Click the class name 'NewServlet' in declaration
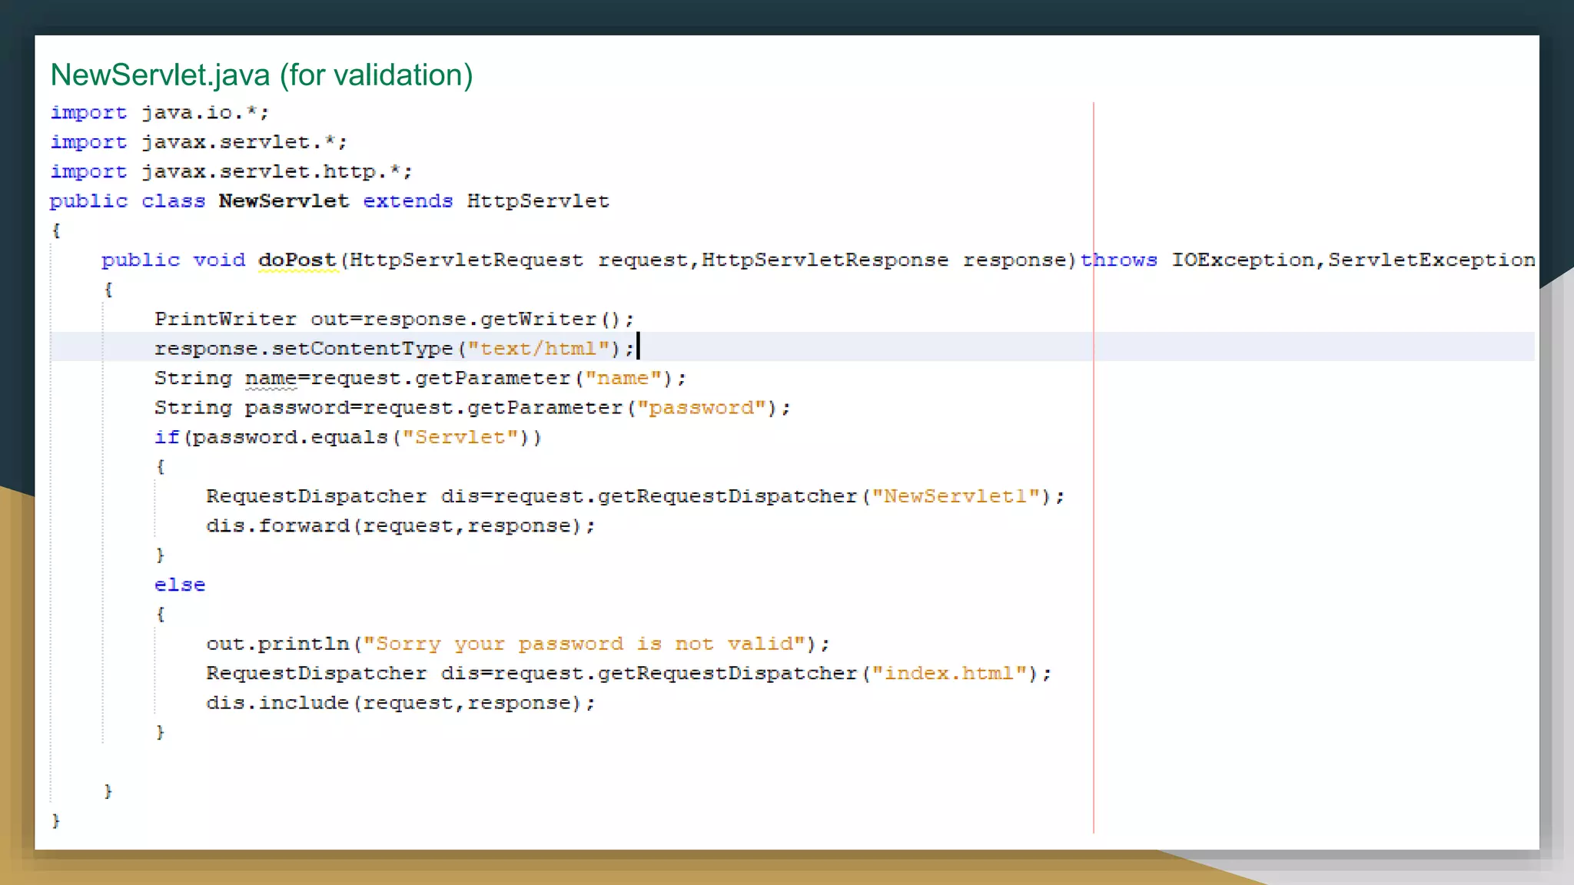 [284, 201]
